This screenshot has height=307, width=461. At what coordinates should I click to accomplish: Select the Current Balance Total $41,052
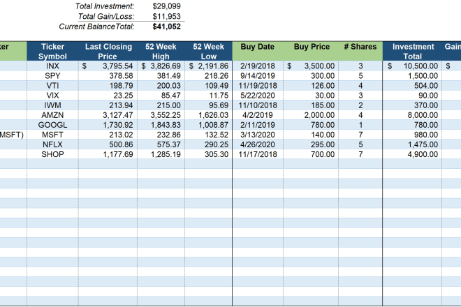pyautogui.click(x=166, y=27)
